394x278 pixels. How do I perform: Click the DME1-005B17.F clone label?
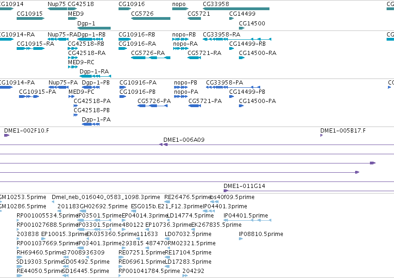tap(343, 131)
